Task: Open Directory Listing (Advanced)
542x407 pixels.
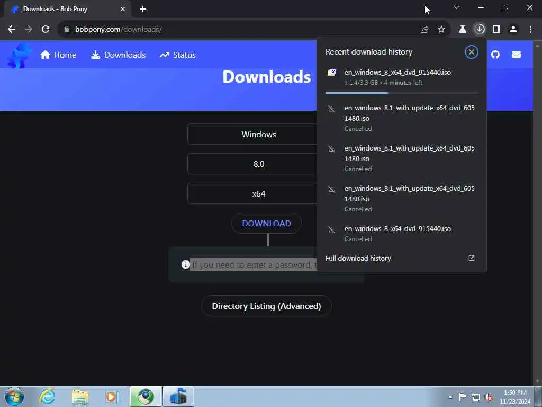Action: tap(267, 306)
